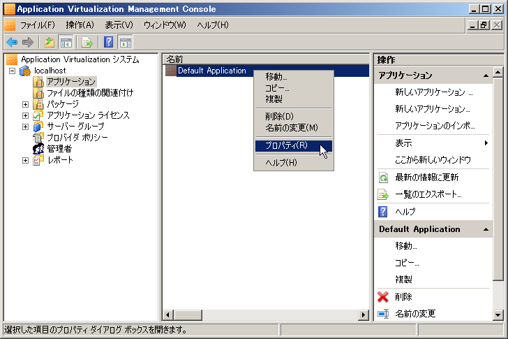Image resolution: width=508 pixels, height=339 pixels.
Task: Choose プロパティ(R) in the context menu
Action: pyautogui.click(x=294, y=145)
